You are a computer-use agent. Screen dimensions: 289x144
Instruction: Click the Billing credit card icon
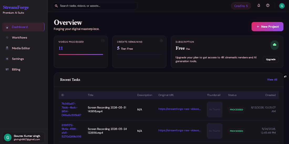7,69
